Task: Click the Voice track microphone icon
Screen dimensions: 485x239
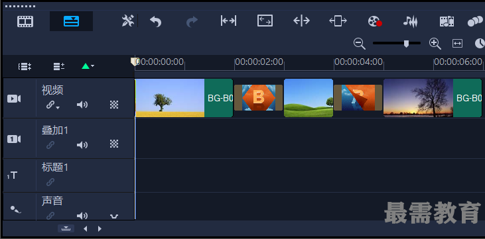Action: pos(15,210)
